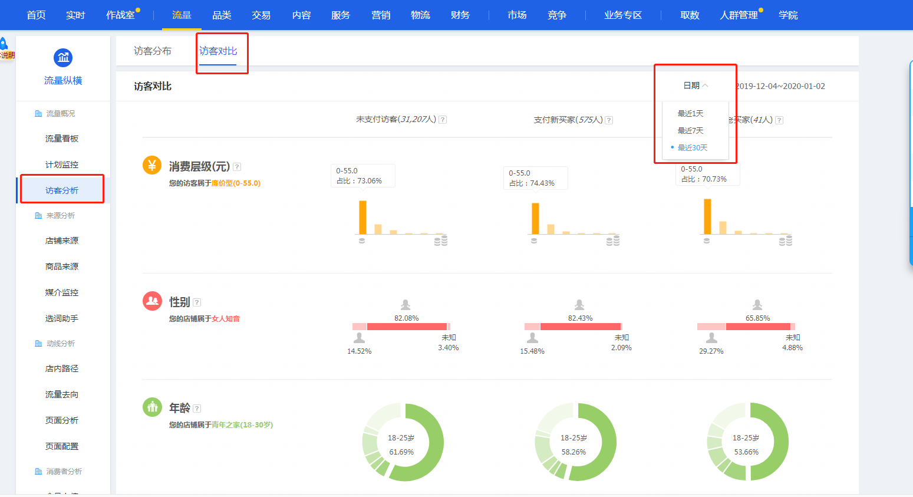
Task: Click the red 性别 gender icon
Action: coord(152,301)
